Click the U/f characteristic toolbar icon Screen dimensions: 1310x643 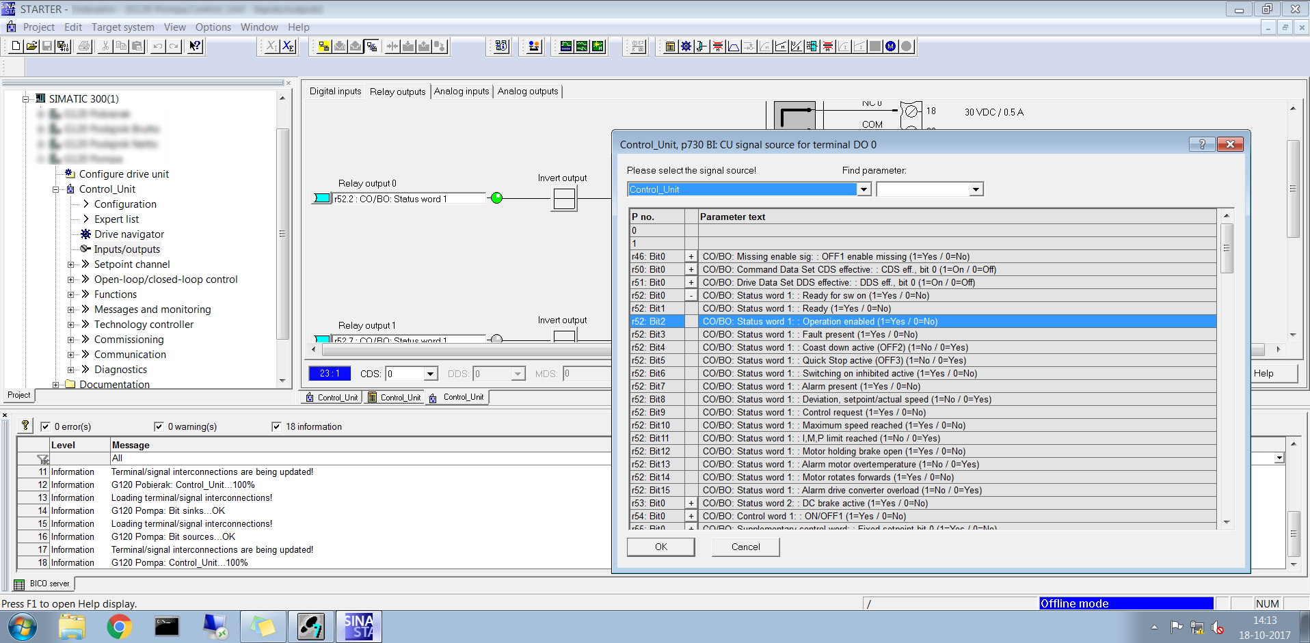point(797,46)
